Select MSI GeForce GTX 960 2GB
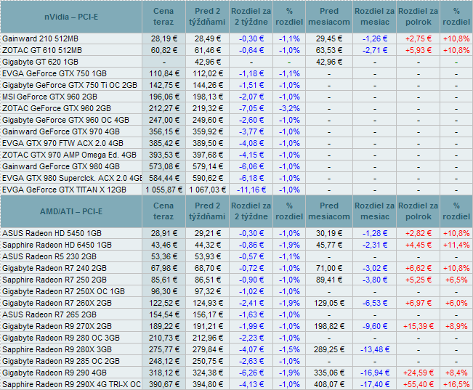This screenshot has width=473, height=390. pyautogui.click(x=49, y=96)
